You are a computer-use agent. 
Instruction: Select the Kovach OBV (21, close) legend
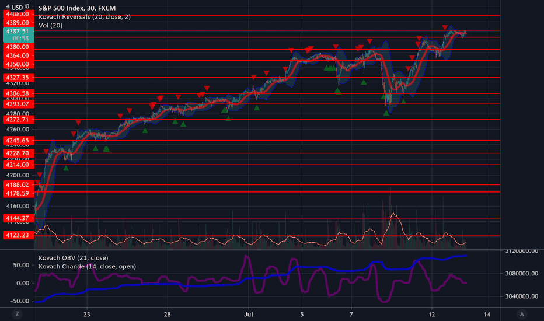pyautogui.click(x=73, y=258)
